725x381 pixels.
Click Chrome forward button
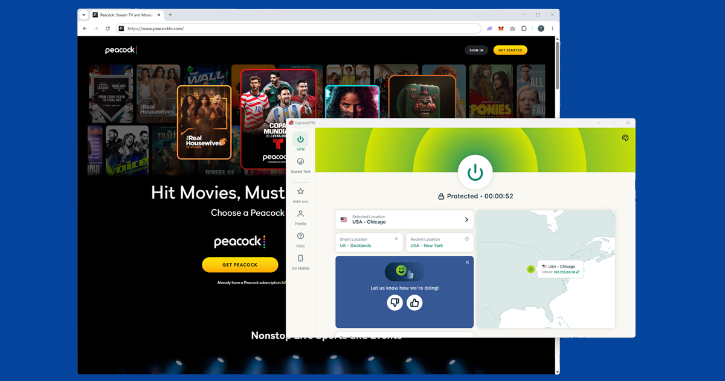[x=96, y=28]
